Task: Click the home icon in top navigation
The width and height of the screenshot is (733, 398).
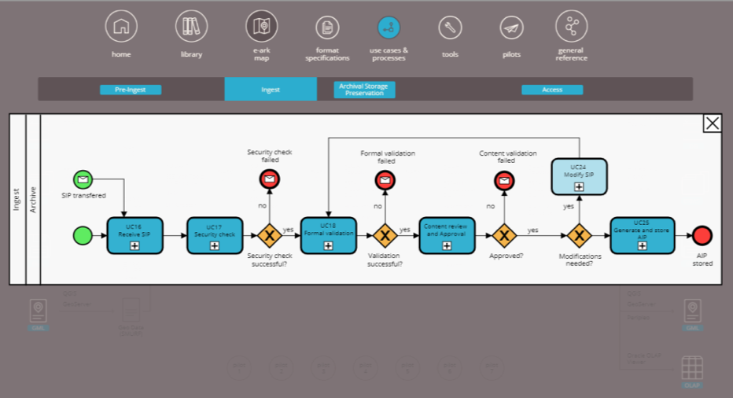Action: (x=121, y=27)
